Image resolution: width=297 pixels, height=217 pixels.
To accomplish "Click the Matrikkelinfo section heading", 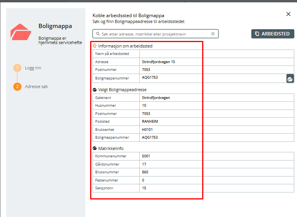I will click(x=111, y=148).
